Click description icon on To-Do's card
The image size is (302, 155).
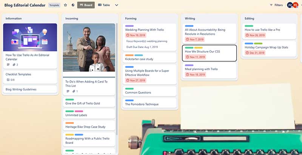pos(68,91)
